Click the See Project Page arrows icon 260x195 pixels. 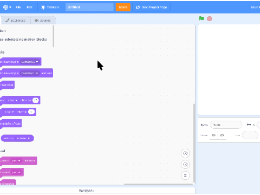(138, 7)
